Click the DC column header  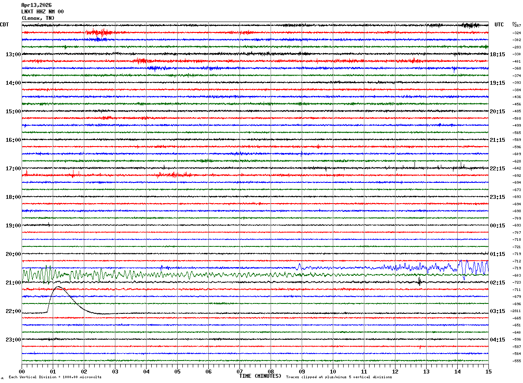click(514, 23)
